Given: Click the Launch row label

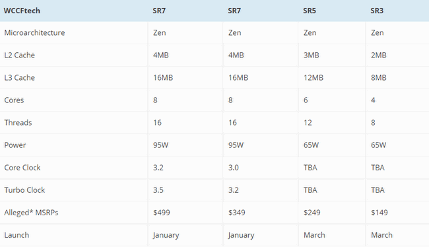Looking at the screenshot, I should (x=16, y=235).
